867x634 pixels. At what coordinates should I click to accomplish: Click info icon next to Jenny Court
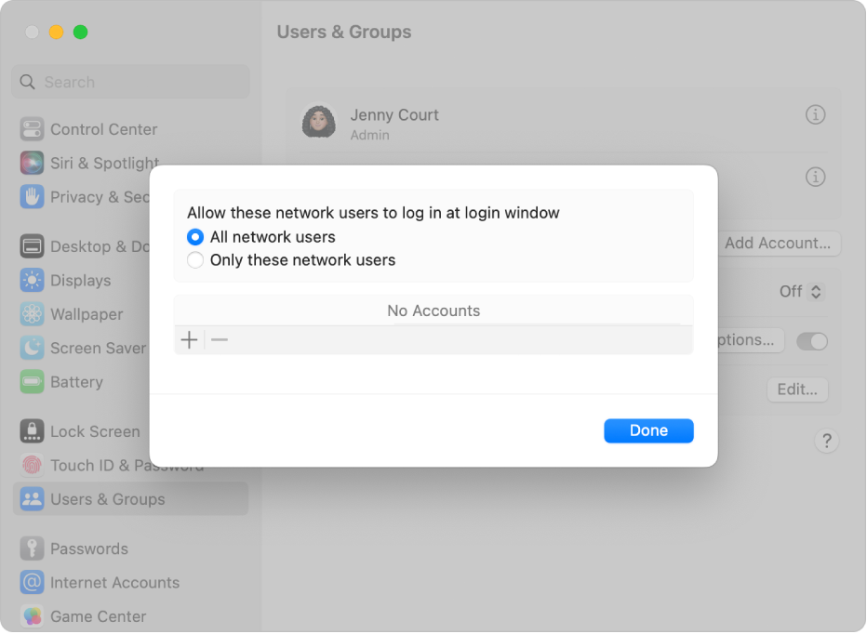[815, 115]
